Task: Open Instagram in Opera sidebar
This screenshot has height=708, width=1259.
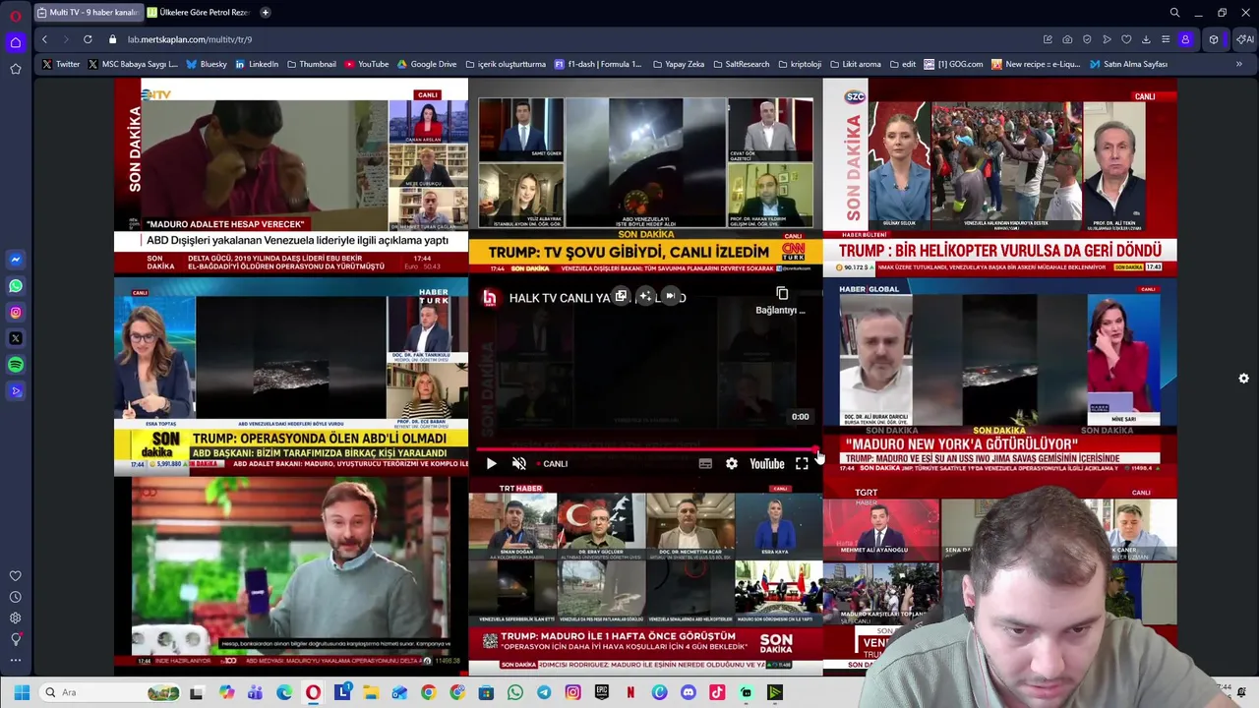Action: point(15,313)
